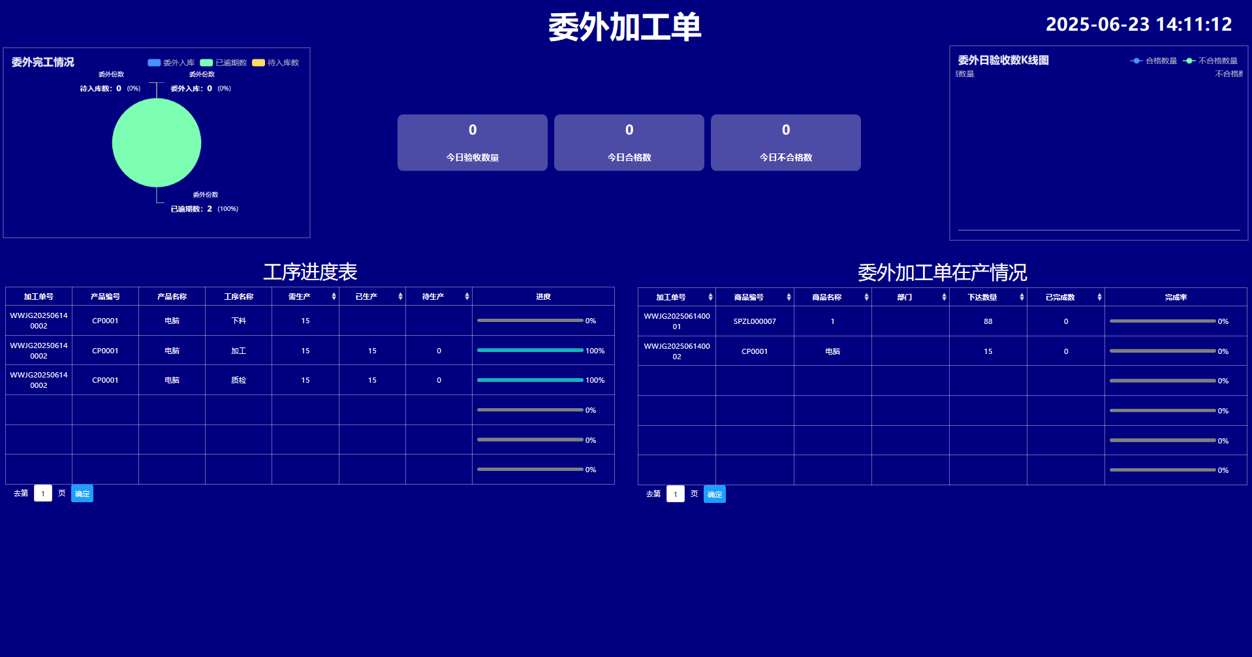Screen dimensions: 1252x657
Task: Sort the 下达数量 column
Action: [x=1022, y=296]
